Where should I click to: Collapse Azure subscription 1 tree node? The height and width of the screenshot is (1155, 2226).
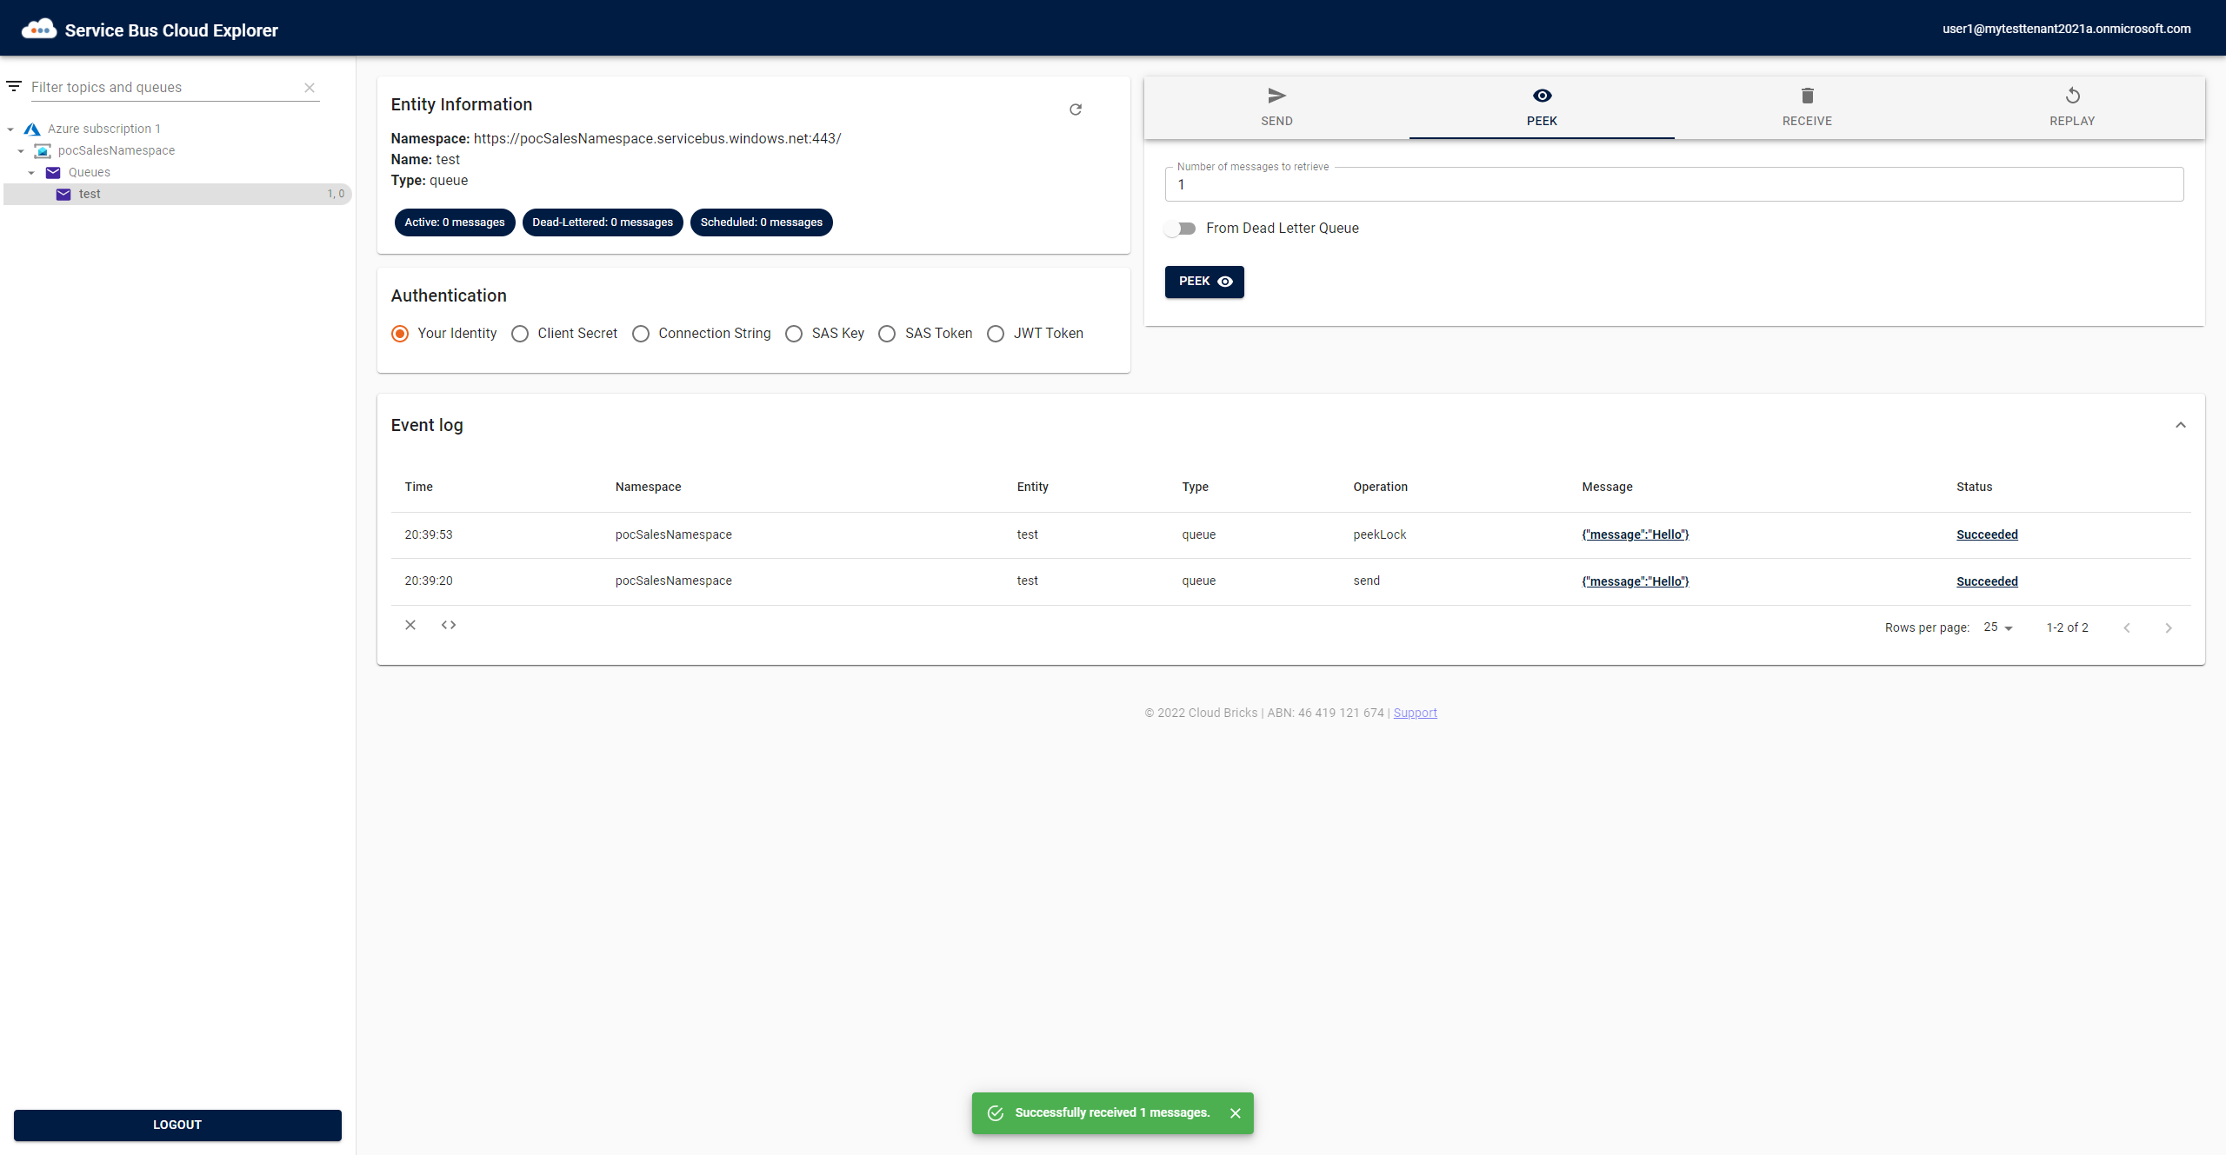click(x=10, y=129)
